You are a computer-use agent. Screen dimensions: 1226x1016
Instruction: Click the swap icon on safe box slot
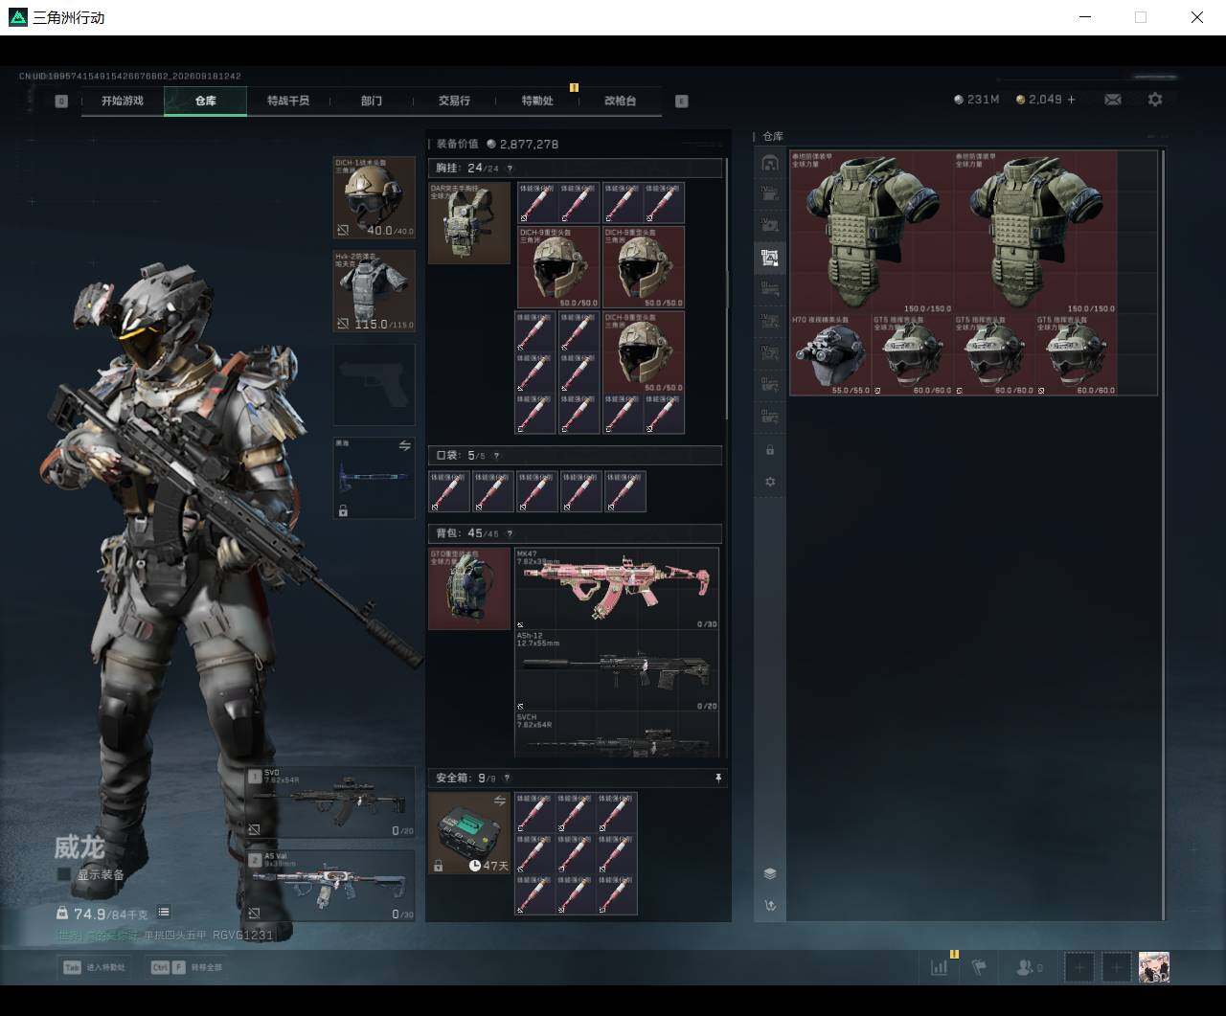point(499,801)
